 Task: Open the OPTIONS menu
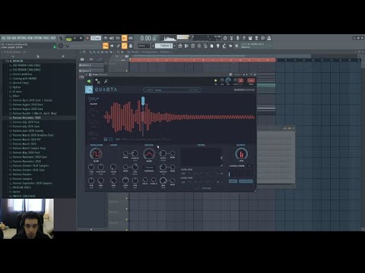pyautogui.click(x=38, y=38)
